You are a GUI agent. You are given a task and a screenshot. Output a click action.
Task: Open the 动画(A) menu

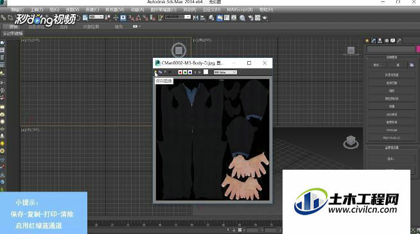(x=137, y=10)
